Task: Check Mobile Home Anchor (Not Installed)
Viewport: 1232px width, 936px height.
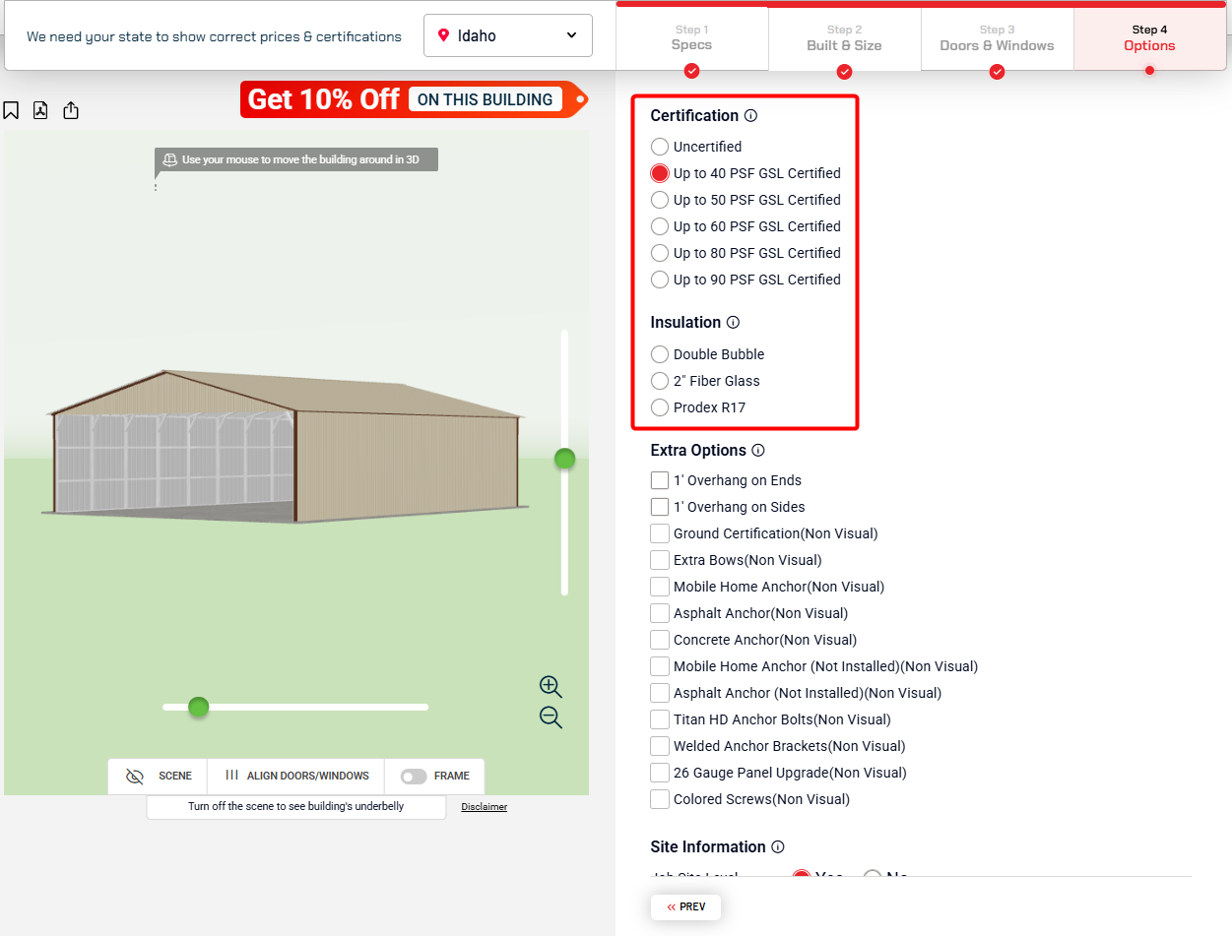Action: click(660, 666)
